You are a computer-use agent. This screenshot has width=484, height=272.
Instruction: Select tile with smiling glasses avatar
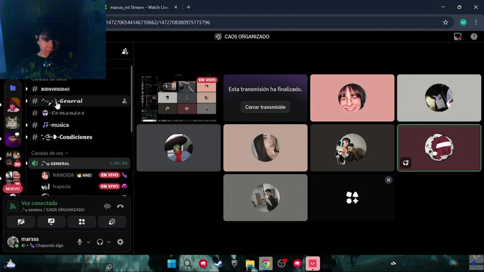(352, 98)
